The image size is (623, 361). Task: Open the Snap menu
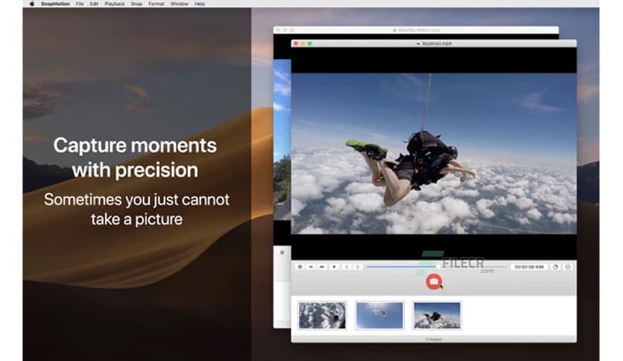point(136,4)
